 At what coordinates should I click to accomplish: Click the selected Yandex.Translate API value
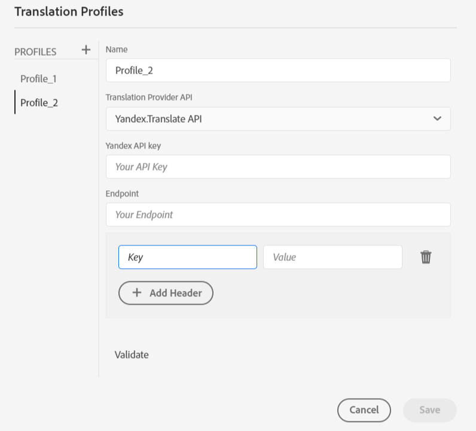pyautogui.click(x=158, y=119)
